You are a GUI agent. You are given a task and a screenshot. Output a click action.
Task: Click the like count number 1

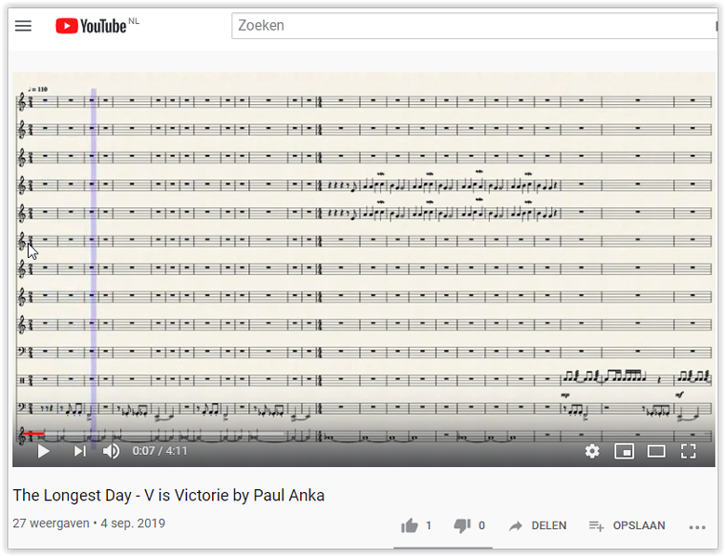coord(428,525)
